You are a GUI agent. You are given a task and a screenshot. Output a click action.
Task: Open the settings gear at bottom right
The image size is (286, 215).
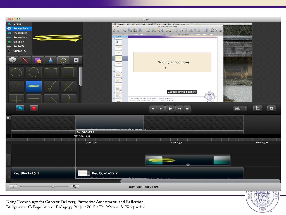(271, 108)
